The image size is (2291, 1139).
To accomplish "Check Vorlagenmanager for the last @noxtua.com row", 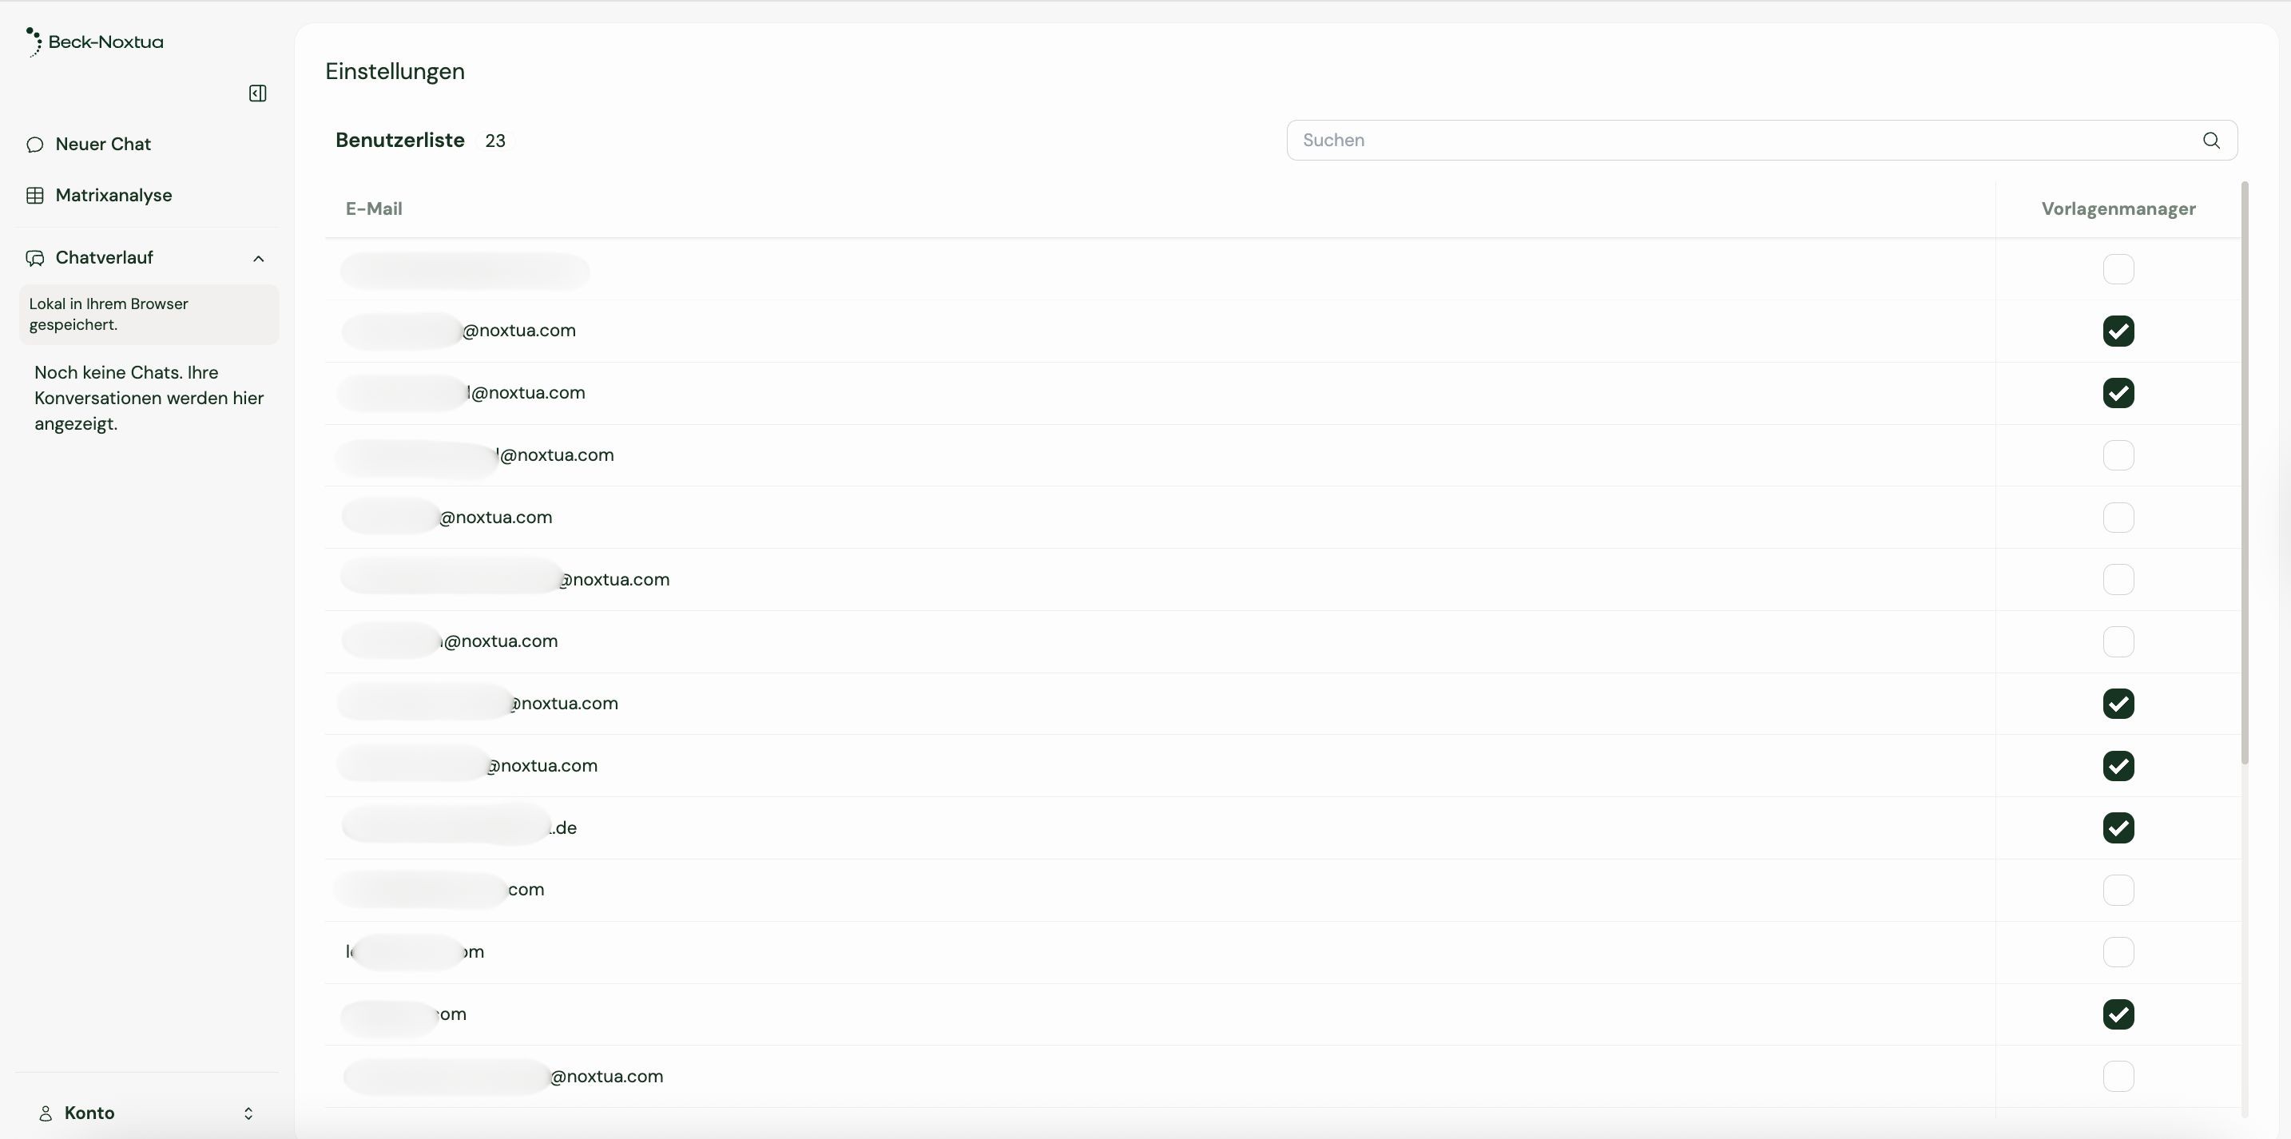I will 2118,1076.
